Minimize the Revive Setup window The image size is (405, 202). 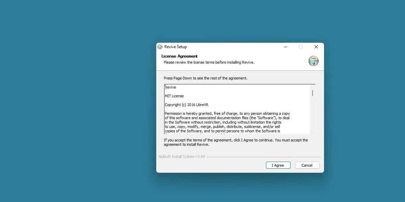(x=286, y=47)
